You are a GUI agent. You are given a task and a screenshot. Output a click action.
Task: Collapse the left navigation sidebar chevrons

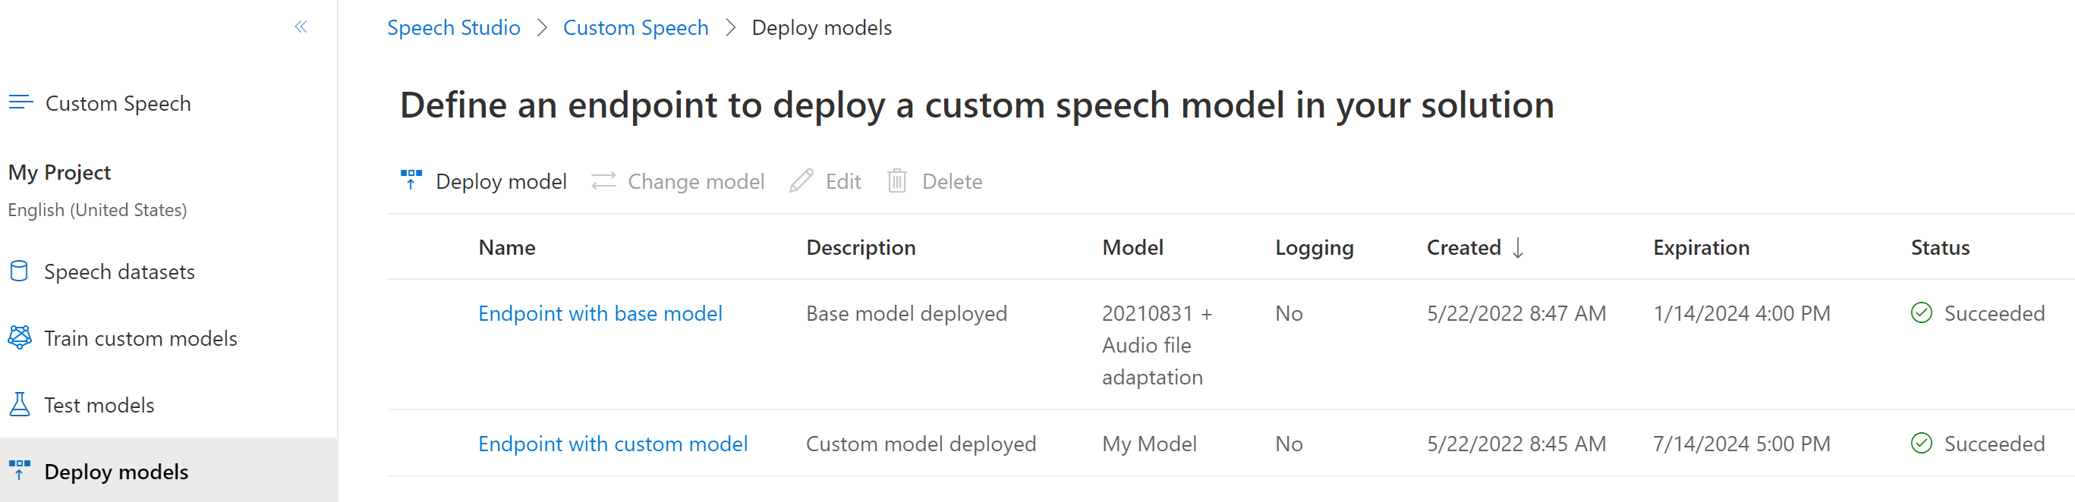pos(301,27)
